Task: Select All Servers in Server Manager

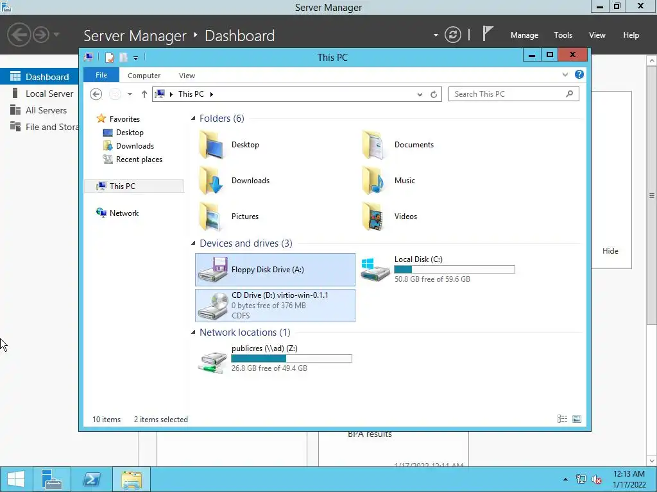Action: coord(39,110)
